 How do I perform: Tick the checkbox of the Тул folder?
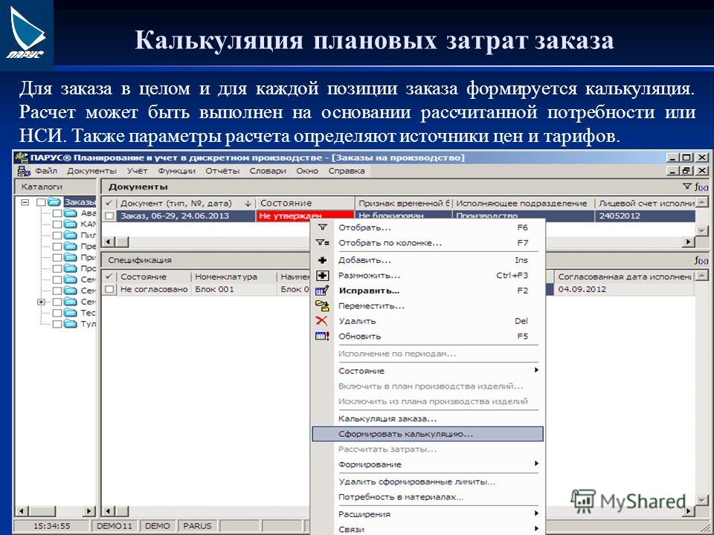[57, 325]
